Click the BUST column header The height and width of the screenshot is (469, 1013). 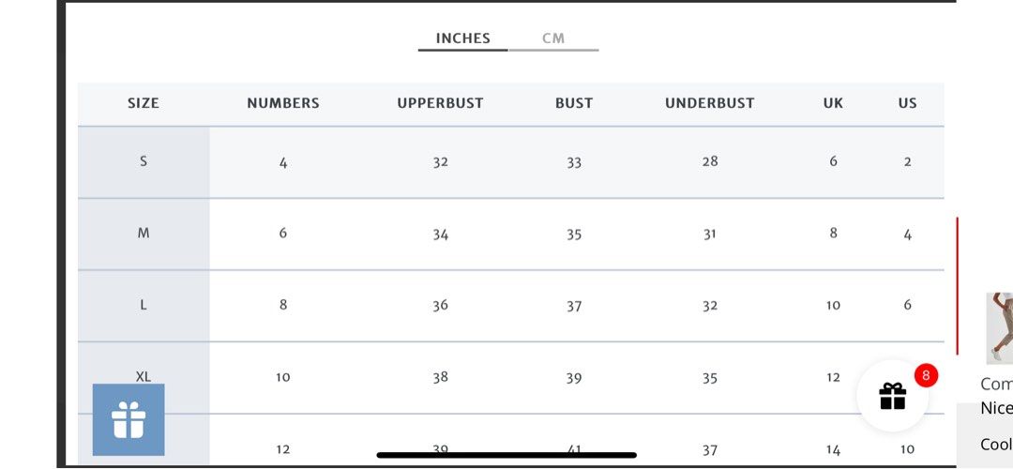pyautogui.click(x=574, y=103)
